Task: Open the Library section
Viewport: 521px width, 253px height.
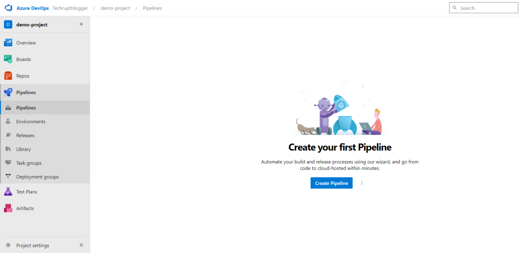Action: pos(23,149)
